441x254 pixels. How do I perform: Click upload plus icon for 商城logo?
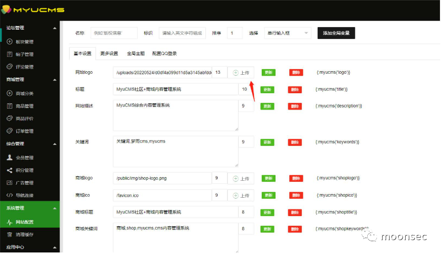pyautogui.click(x=236, y=179)
